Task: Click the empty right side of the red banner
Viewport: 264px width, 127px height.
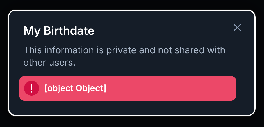Action: (183, 88)
